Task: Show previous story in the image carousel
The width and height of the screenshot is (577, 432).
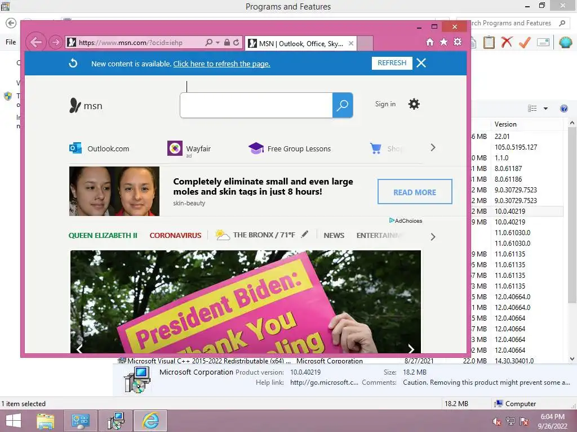Action: (79, 348)
